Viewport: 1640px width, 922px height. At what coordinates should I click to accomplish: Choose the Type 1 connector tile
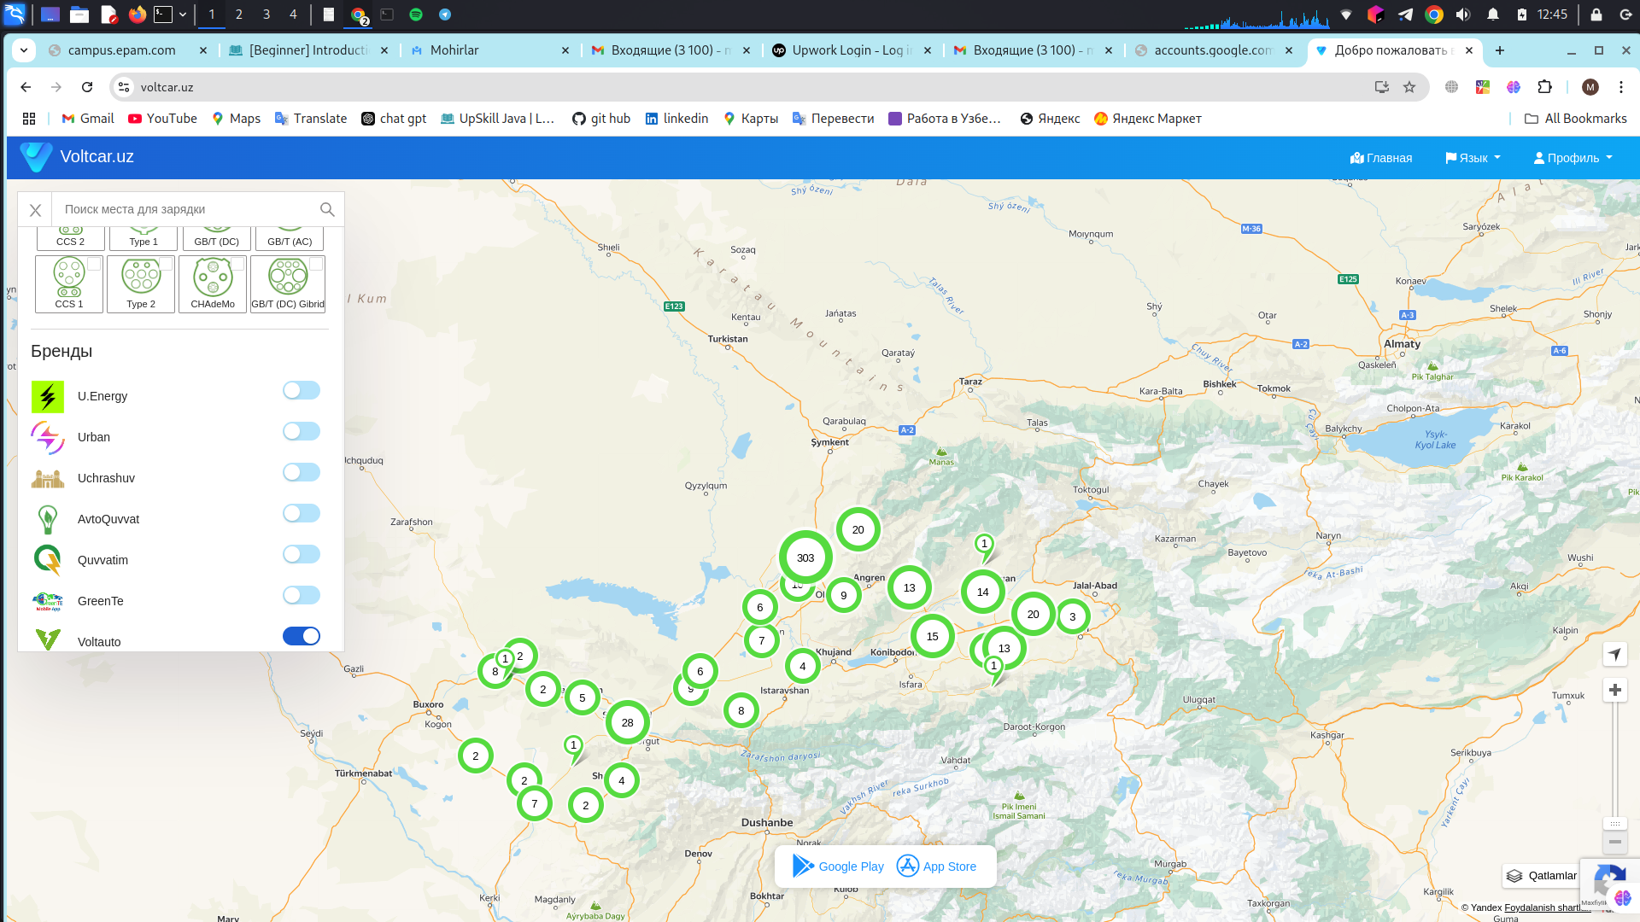[143, 238]
